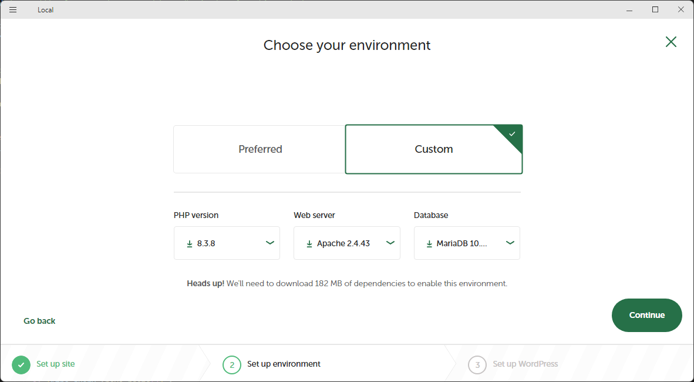Viewport: 694px width, 382px height.
Task: Click the step 3 circle icon
Action: coord(477,364)
